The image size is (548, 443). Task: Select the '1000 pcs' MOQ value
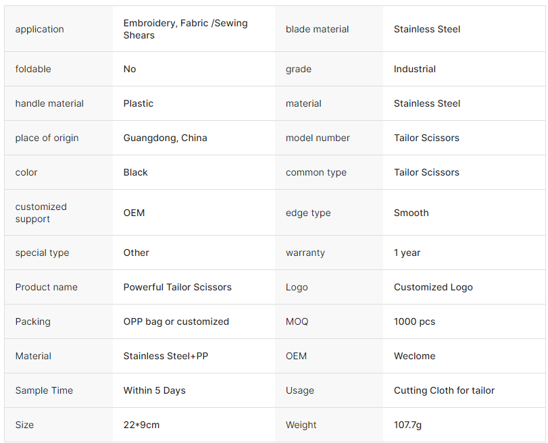415,321
